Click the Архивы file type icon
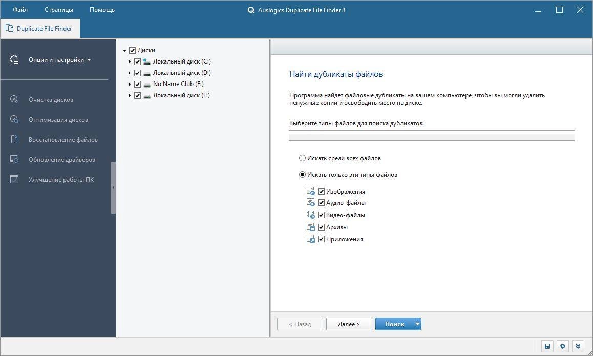The image size is (593, 356). [x=310, y=227]
